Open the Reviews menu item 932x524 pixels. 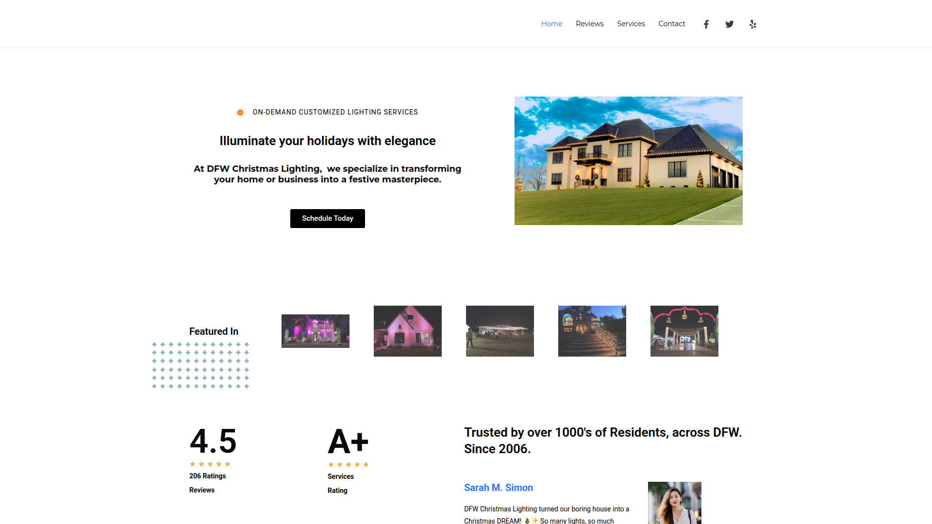(x=590, y=24)
